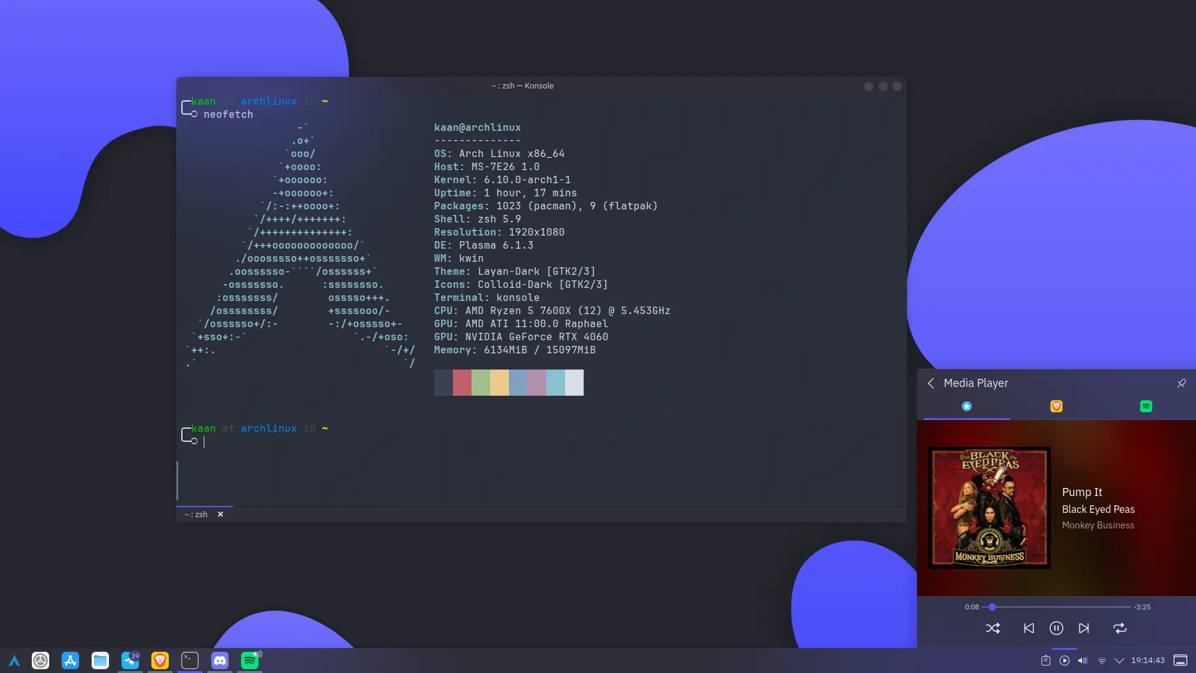1196x673 pixels.
Task: Click the Monkey Business album cover
Action: [x=989, y=507]
